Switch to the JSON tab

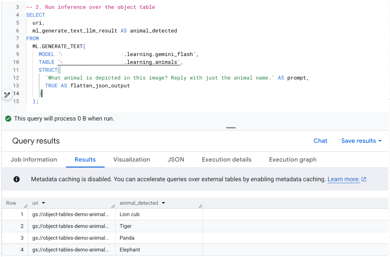176,159
